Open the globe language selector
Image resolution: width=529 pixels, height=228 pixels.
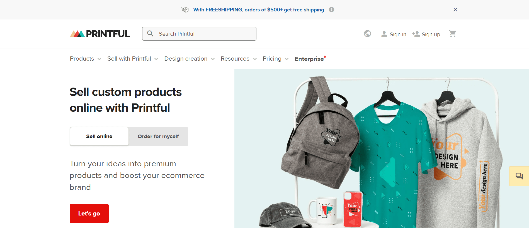(x=367, y=34)
